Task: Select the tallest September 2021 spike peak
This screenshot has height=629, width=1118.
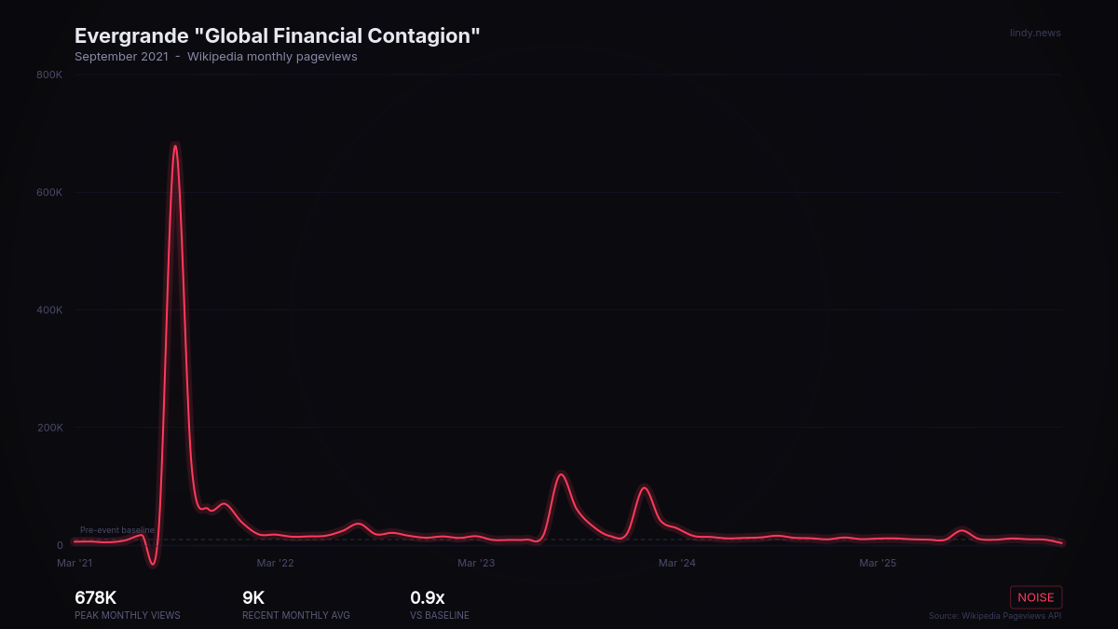Action: tap(175, 145)
